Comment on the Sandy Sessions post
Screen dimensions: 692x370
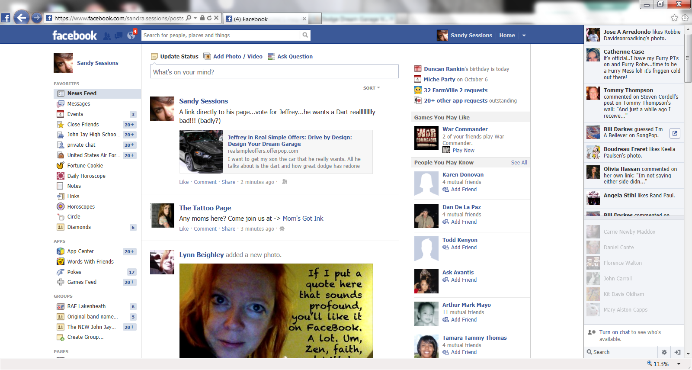point(205,182)
